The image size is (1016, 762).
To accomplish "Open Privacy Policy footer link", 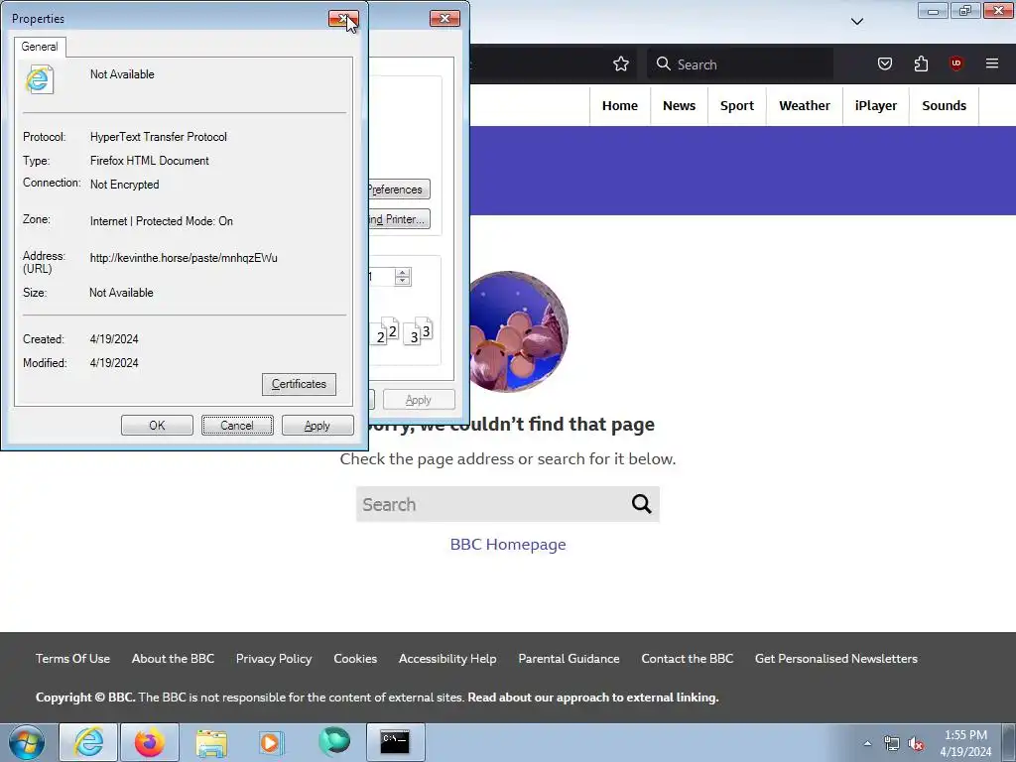I will click(x=274, y=659).
